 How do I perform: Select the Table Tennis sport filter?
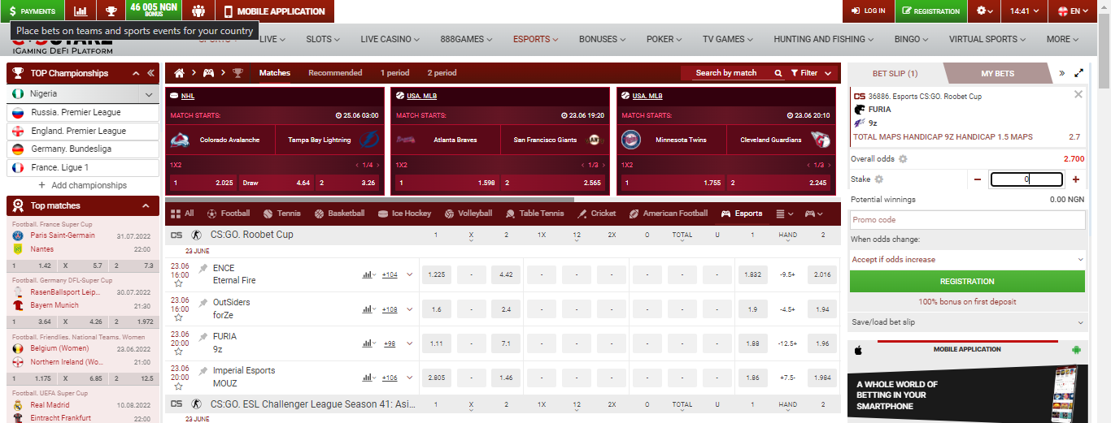click(x=534, y=214)
